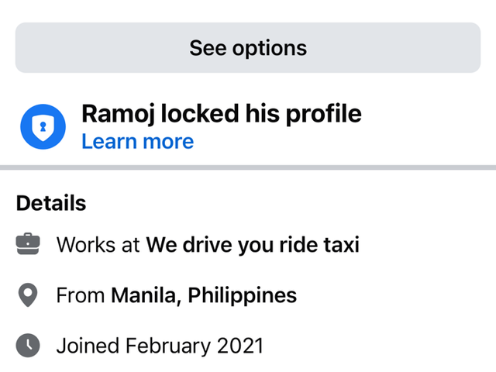Tap the From label before Manila
This screenshot has height=372, width=496.
coord(81,295)
